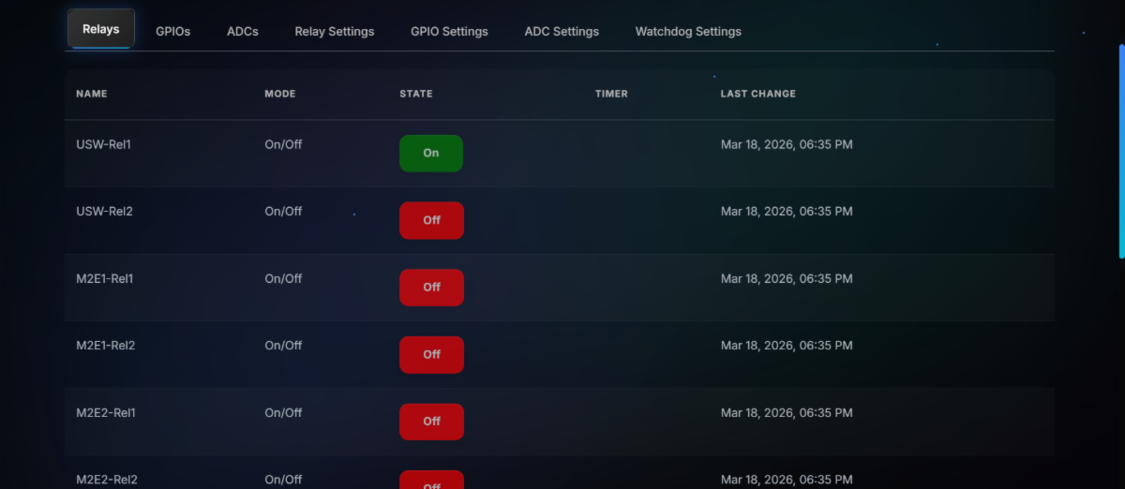Select the USW-Rel1 relay name
This screenshot has height=489, width=1125.
click(104, 144)
